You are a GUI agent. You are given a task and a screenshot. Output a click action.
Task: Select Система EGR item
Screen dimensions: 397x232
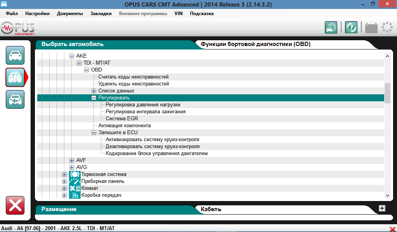click(122, 119)
